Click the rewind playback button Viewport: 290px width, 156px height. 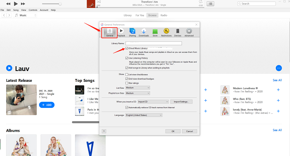point(8,4)
